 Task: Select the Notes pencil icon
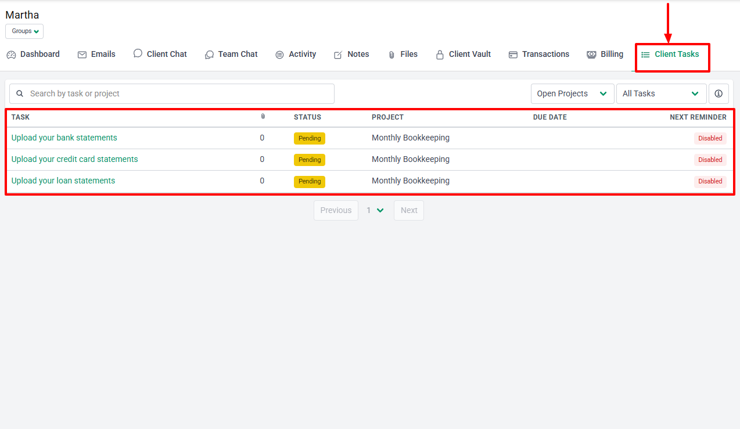pyautogui.click(x=337, y=54)
